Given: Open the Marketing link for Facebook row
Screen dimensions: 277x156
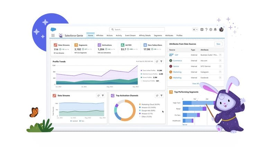Looking at the screenshot, I should tap(177, 78).
